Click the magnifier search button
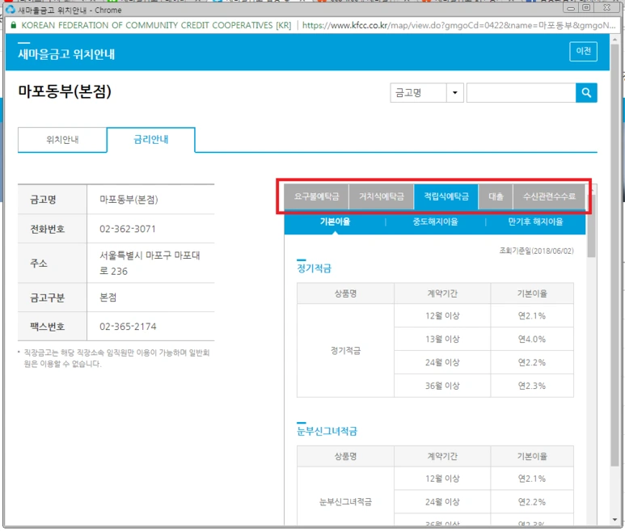 586,93
